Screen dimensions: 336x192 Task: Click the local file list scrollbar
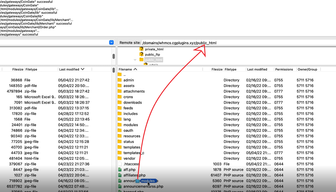pos(114,70)
